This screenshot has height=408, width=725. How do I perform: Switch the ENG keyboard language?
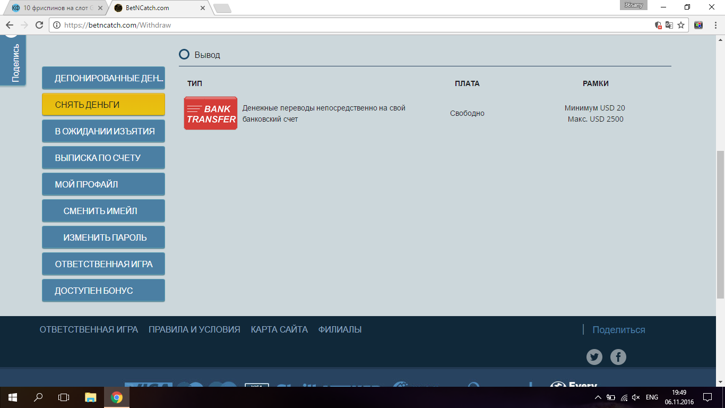coord(652,397)
